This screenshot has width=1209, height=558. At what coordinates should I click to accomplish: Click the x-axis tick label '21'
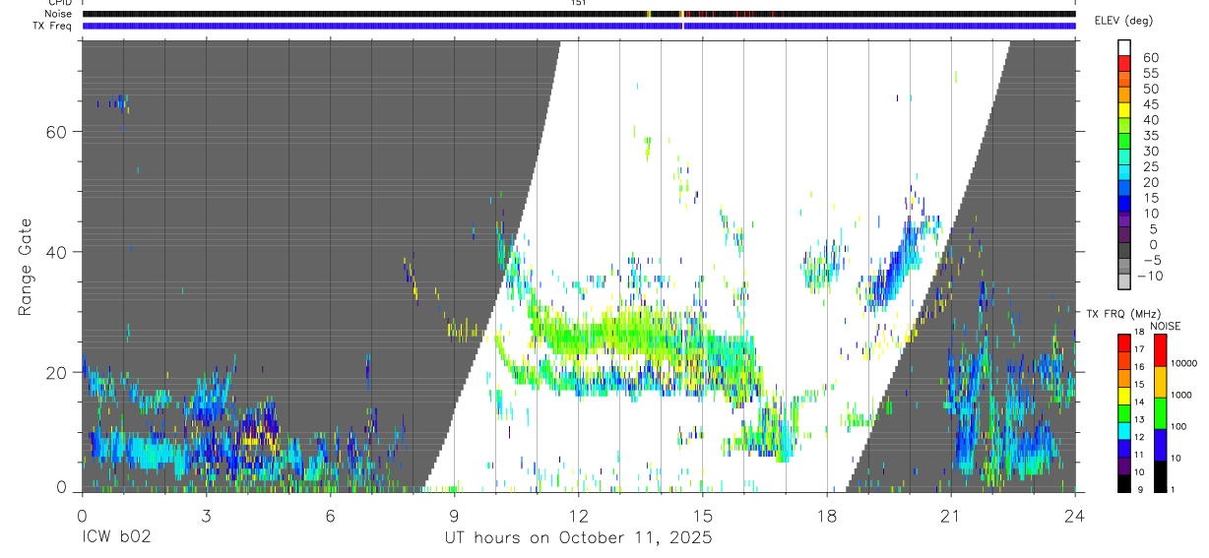[x=950, y=516]
